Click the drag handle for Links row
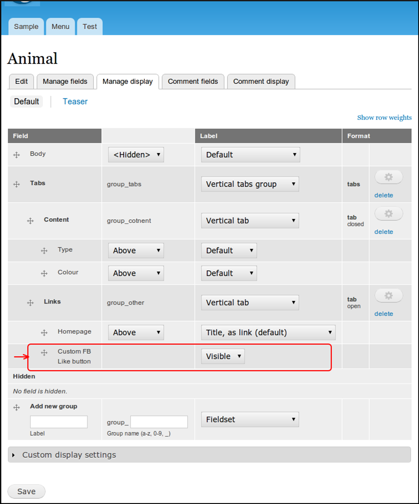419x504 pixels. [30, 303]
